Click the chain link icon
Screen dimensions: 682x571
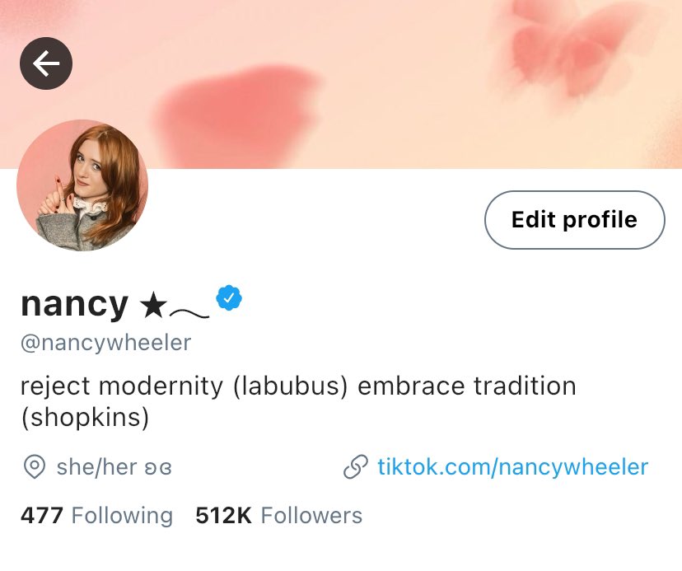pyautogui.click(x=356, y=467)
